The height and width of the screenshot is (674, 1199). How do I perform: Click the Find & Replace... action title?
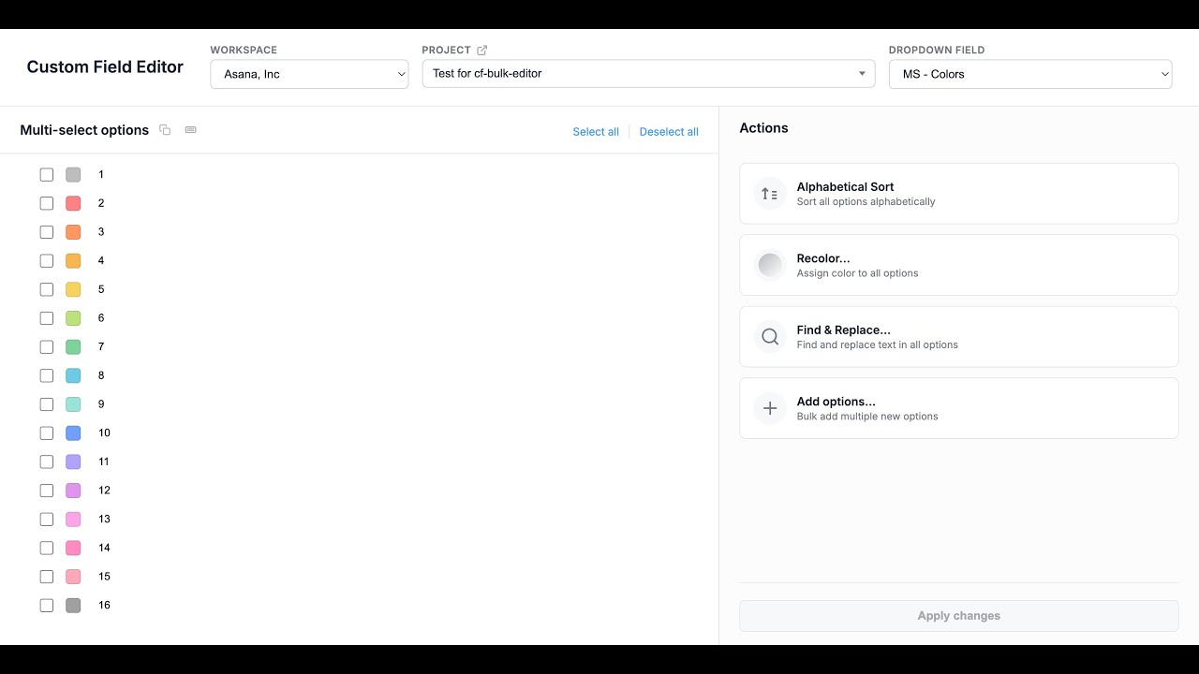(x=843, y=330)
